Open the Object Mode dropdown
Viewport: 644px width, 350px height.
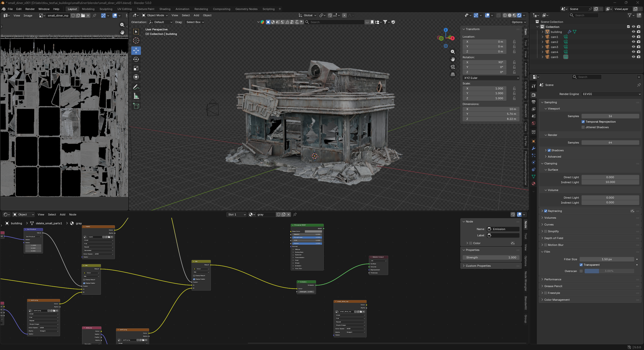[x=155, y=15]
